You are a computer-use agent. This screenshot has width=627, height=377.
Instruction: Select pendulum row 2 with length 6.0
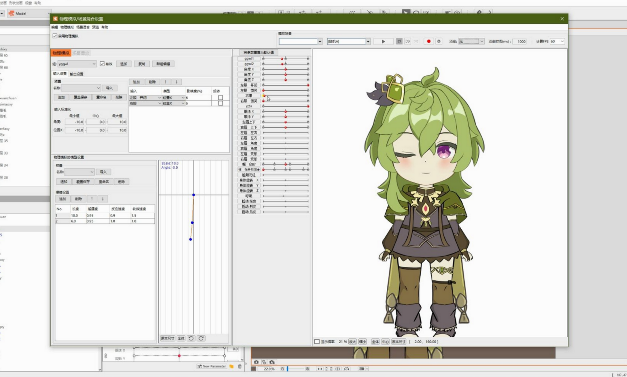(105, 221)
